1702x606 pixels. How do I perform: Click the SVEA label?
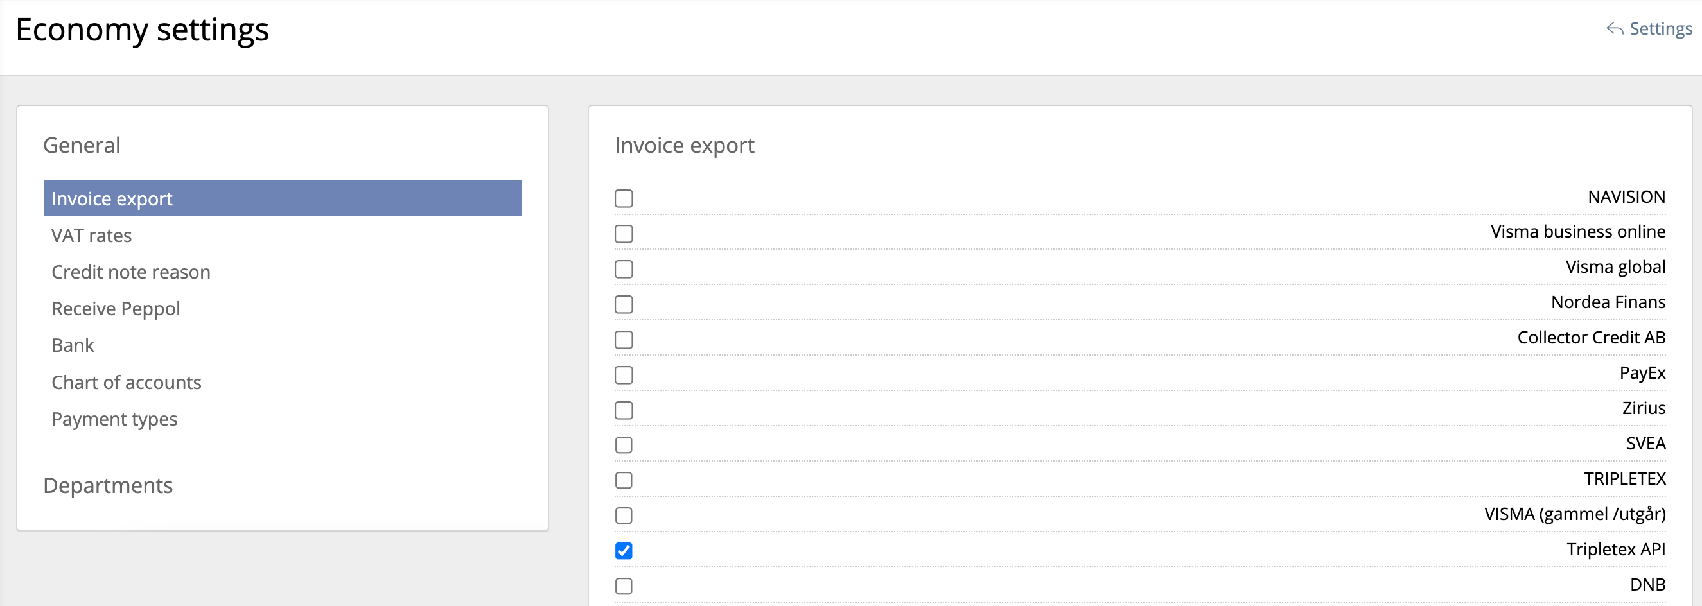(1646, 444)
